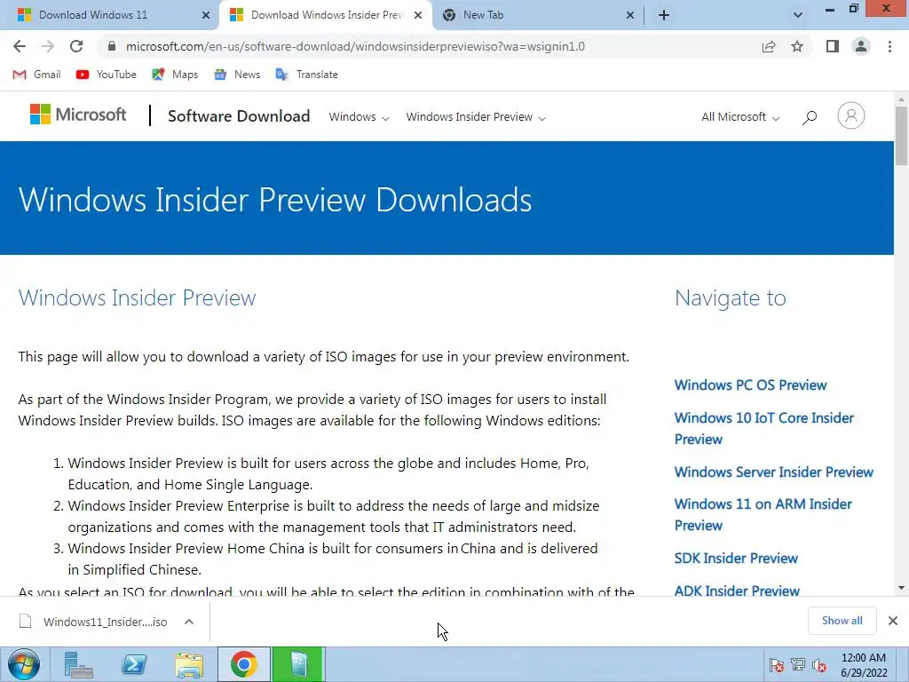Viewport: 909px width, 682px height.
Task: Open the Gmail bookmark
Action: (36, 75)
